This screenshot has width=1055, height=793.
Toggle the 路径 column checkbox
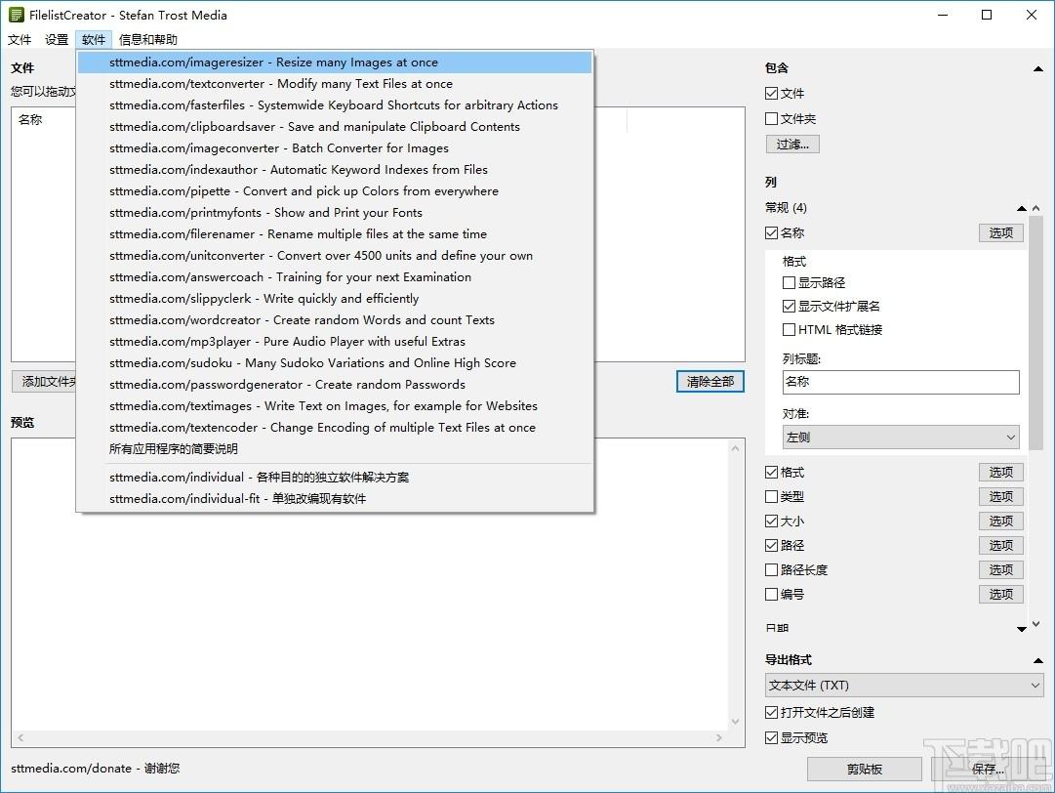pos(772,545)
